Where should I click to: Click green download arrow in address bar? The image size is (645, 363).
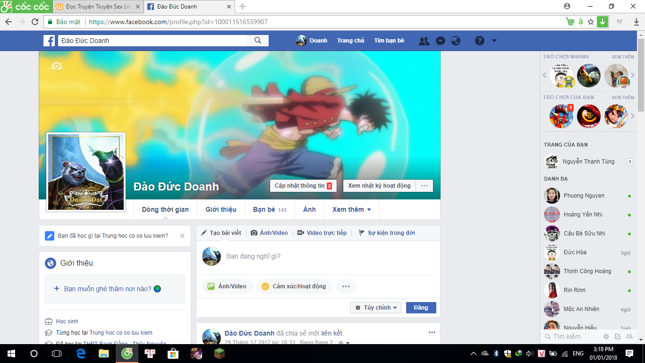[602, 22]
